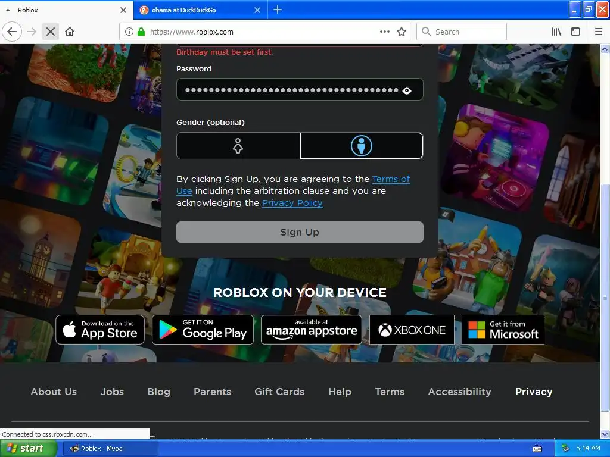The width and height of the screenshot is (610, 457).
Task: Click the forward navigation arrow
Action: (x=32, y=32)
